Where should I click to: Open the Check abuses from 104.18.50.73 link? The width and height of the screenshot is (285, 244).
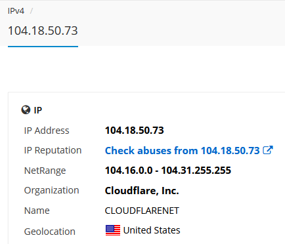coord(182,151)
